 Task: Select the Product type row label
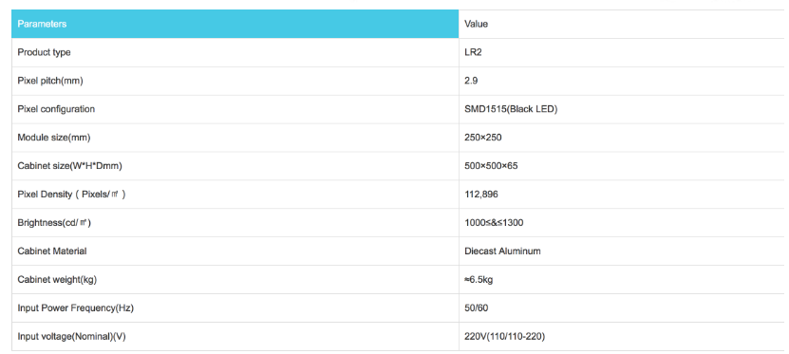44,52
